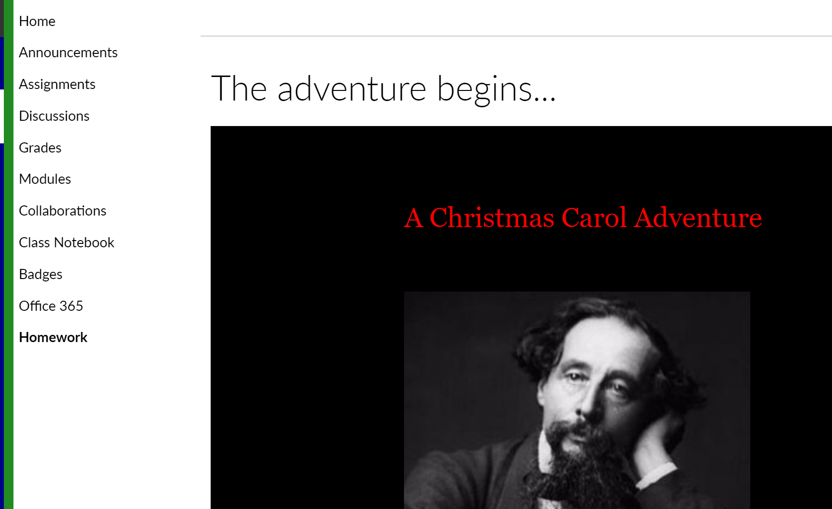Open the Assignments page

pyautogui.click(x=57, y=84)
